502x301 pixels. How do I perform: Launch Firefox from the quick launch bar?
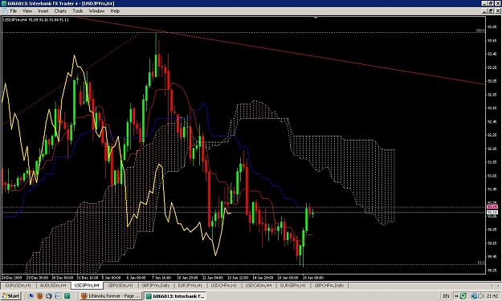(40, 296)
